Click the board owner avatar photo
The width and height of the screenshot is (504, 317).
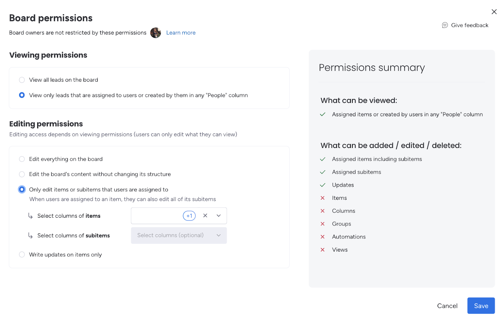(155, 33)
